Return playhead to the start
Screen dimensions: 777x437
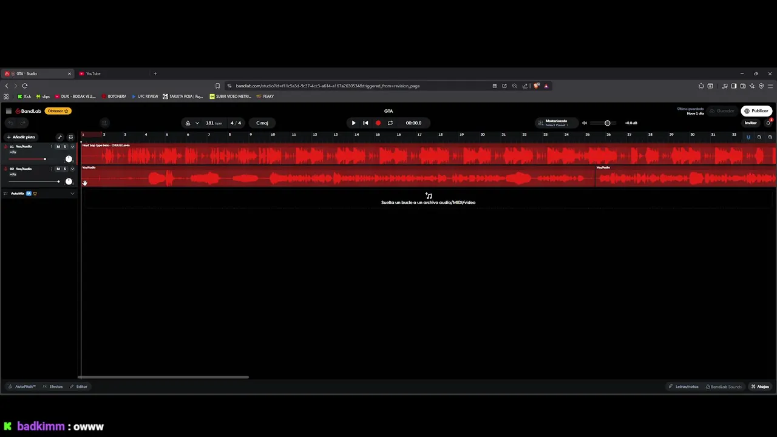[x=365, y=123]
